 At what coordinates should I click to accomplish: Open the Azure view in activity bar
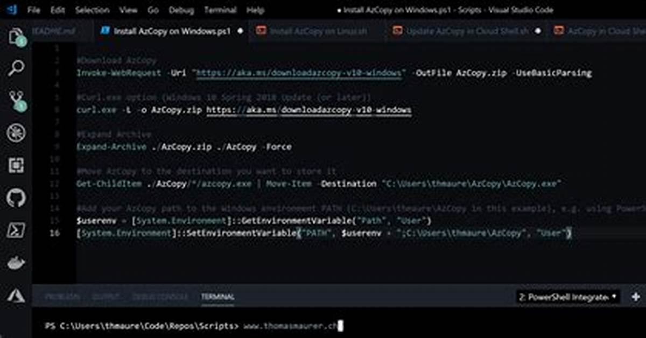(16, 295)
